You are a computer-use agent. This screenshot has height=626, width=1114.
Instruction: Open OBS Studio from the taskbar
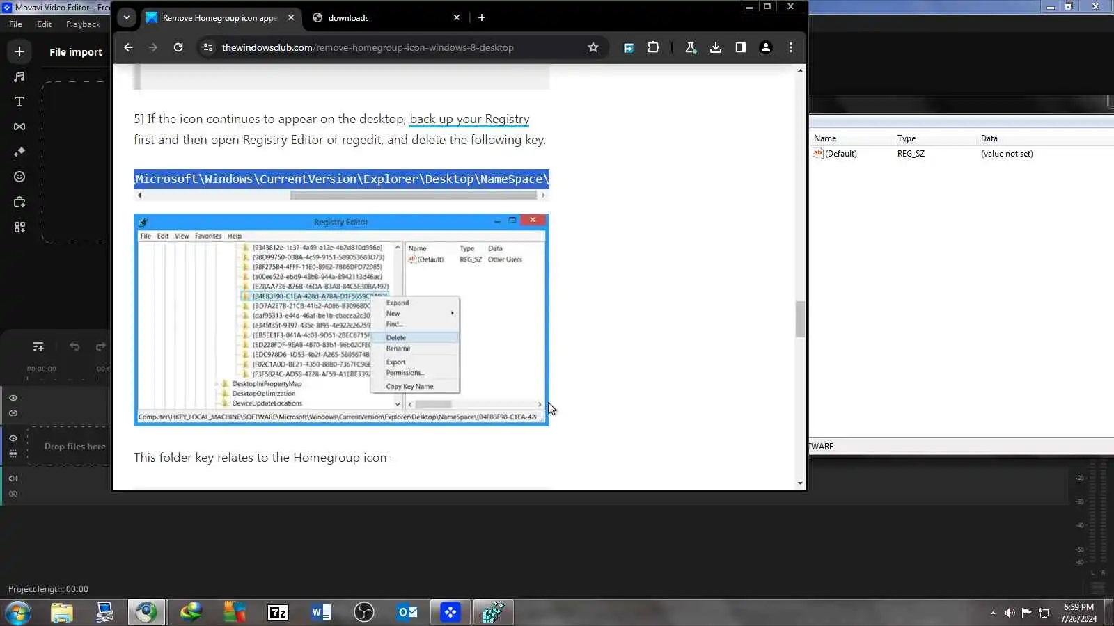pyautogui.click(x=364, y=612)
